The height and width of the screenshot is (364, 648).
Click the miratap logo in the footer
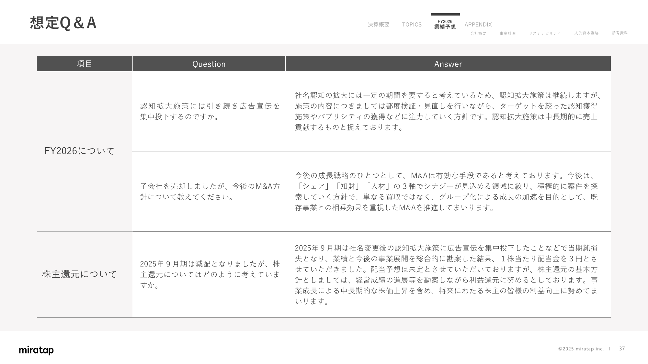click(x=36, y=350)
